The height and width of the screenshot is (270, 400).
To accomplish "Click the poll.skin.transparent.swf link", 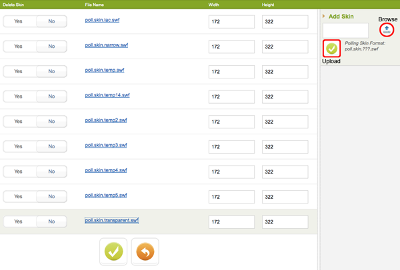I will (111, 220).
